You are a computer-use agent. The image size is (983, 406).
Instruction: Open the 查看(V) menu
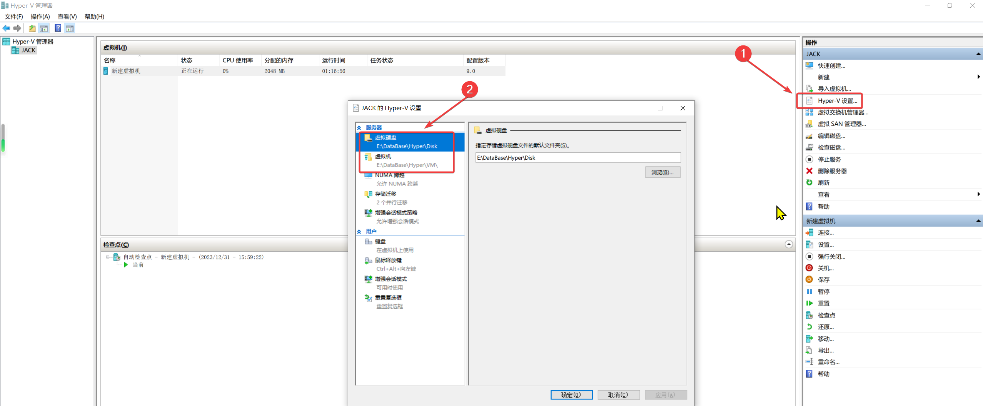click(67, 17)
